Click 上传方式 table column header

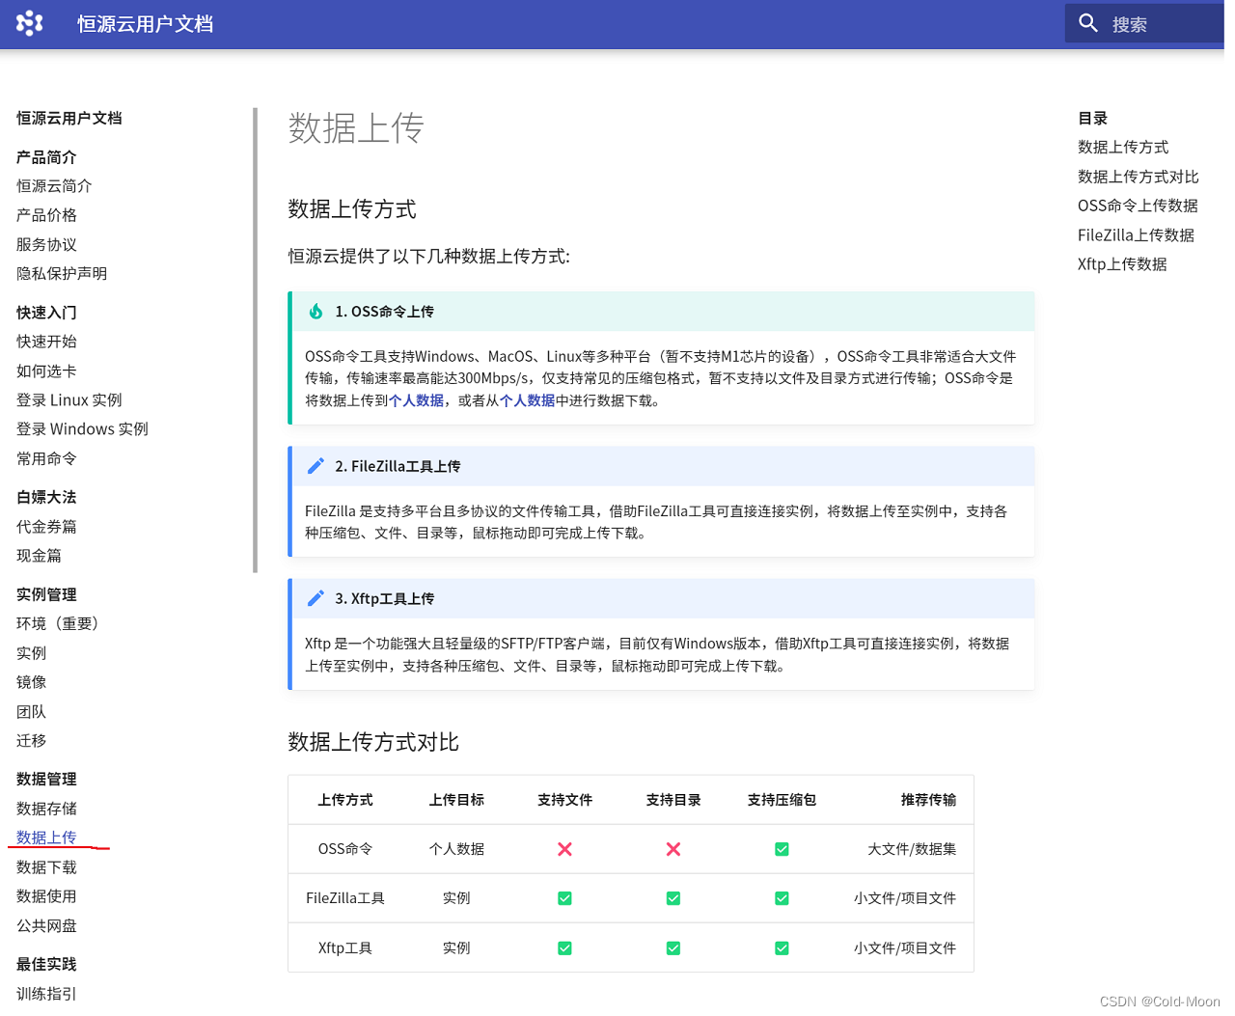coord(345,800)
